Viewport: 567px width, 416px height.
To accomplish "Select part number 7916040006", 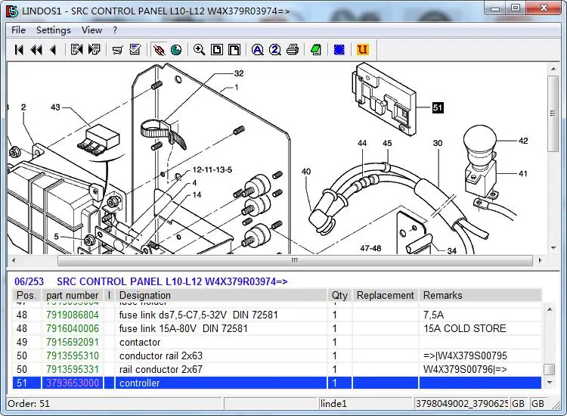I will click(73, 328).
